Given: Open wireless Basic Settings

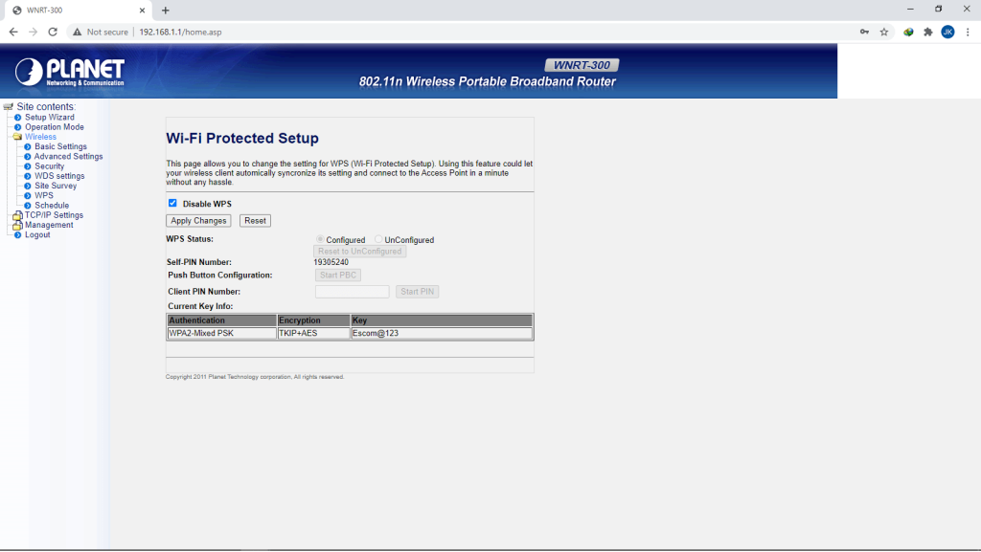Looking at the screenshot, I should click(x=60, y=146).
